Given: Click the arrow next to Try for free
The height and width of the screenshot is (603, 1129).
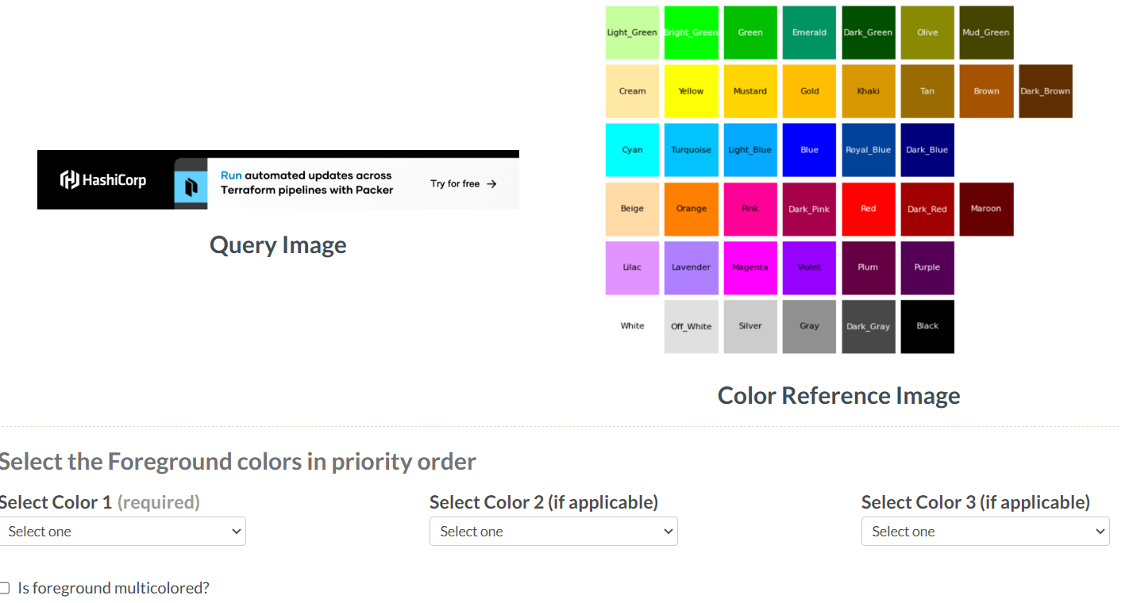Looking at the screenshot, I should pyautogui.click(x=491, y=184).
